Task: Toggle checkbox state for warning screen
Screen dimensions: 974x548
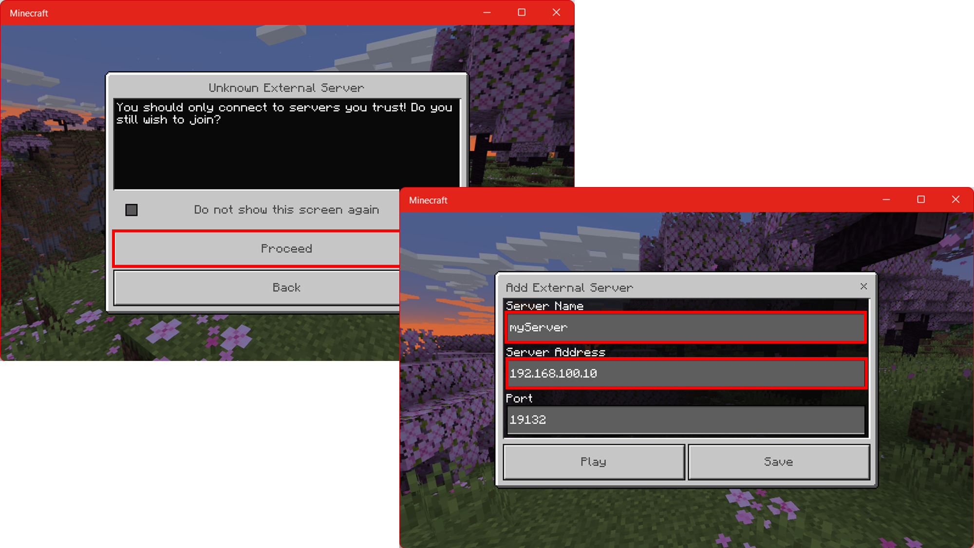Action: [132, 209]
